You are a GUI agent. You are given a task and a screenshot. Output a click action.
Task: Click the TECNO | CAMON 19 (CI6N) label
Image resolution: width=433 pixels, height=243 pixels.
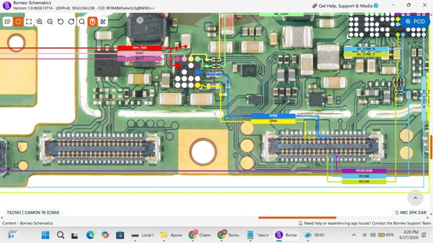(x=33, y=213)
